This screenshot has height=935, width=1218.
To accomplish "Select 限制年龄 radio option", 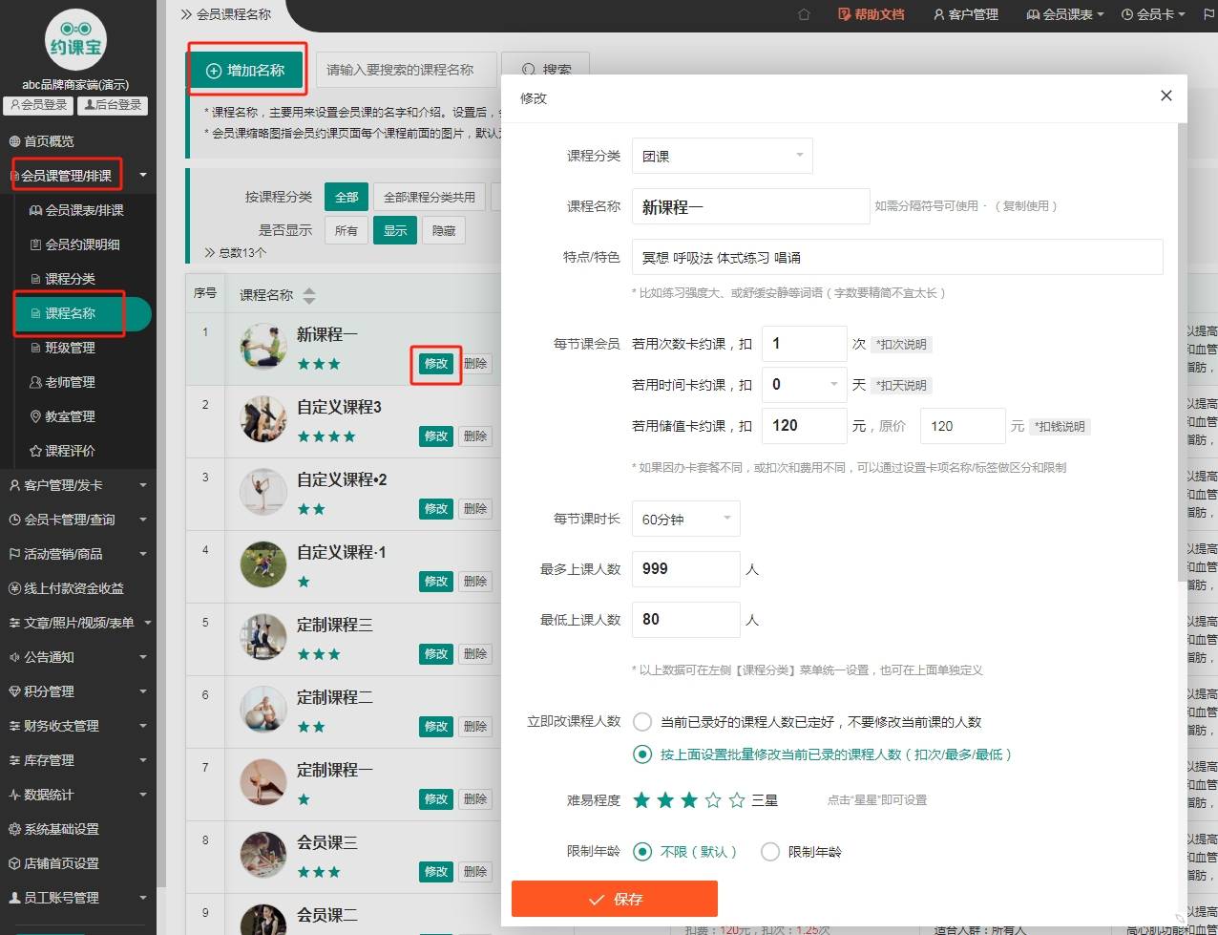I will [770, 852].
